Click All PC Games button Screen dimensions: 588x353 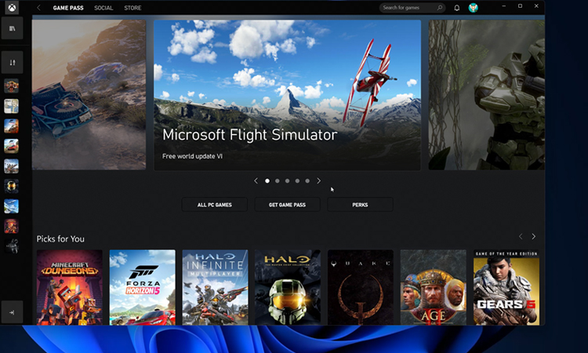(x=214, y=205)
